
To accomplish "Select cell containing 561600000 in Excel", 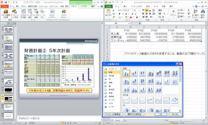I will click(193, 34).
